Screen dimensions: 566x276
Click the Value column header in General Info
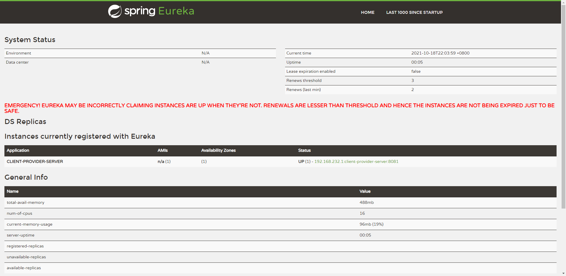(x=365, y=191)
